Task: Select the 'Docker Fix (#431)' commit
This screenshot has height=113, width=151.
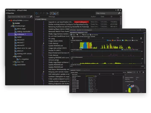Action: click(54, 50)
